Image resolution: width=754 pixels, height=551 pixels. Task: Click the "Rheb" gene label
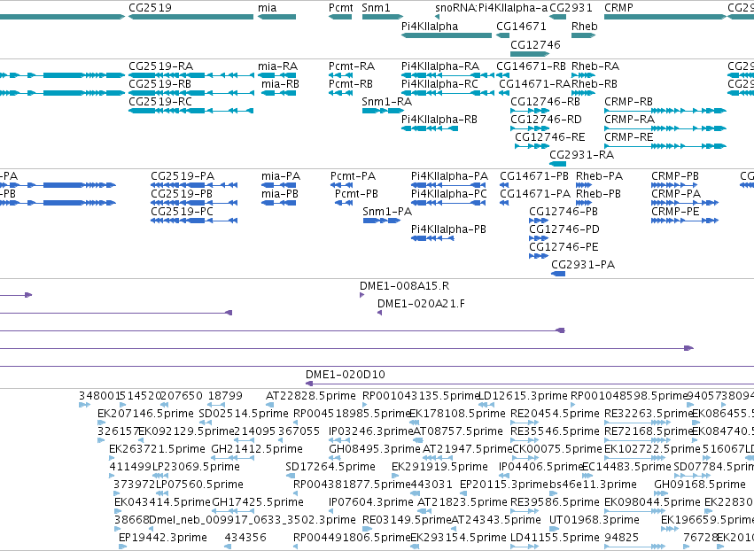584,27
